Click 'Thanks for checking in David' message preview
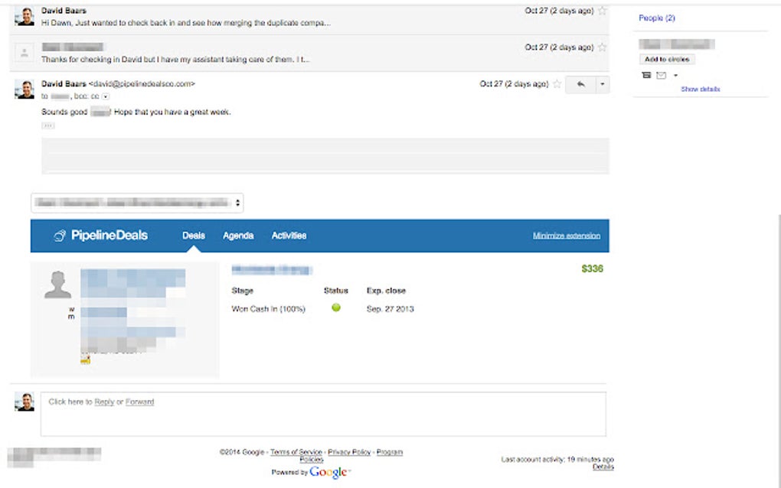 click(175, 59)
